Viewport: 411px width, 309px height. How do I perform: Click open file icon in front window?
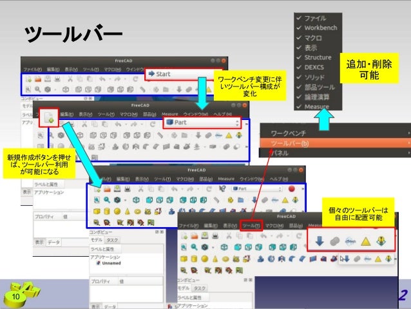[195, 235]
